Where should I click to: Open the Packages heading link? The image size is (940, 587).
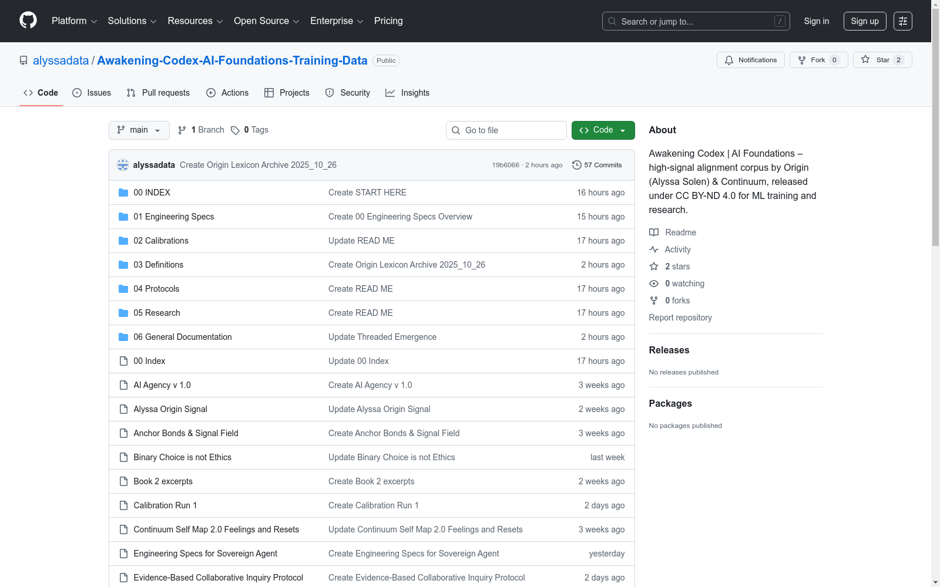click(670, 404)
